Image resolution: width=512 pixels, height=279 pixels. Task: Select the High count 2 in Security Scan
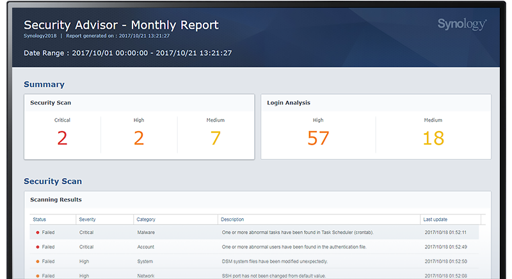(x=139, y=138)
